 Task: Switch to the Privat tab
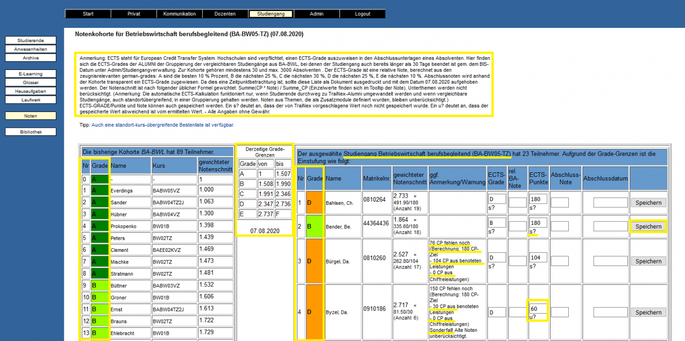coord(133,14)
